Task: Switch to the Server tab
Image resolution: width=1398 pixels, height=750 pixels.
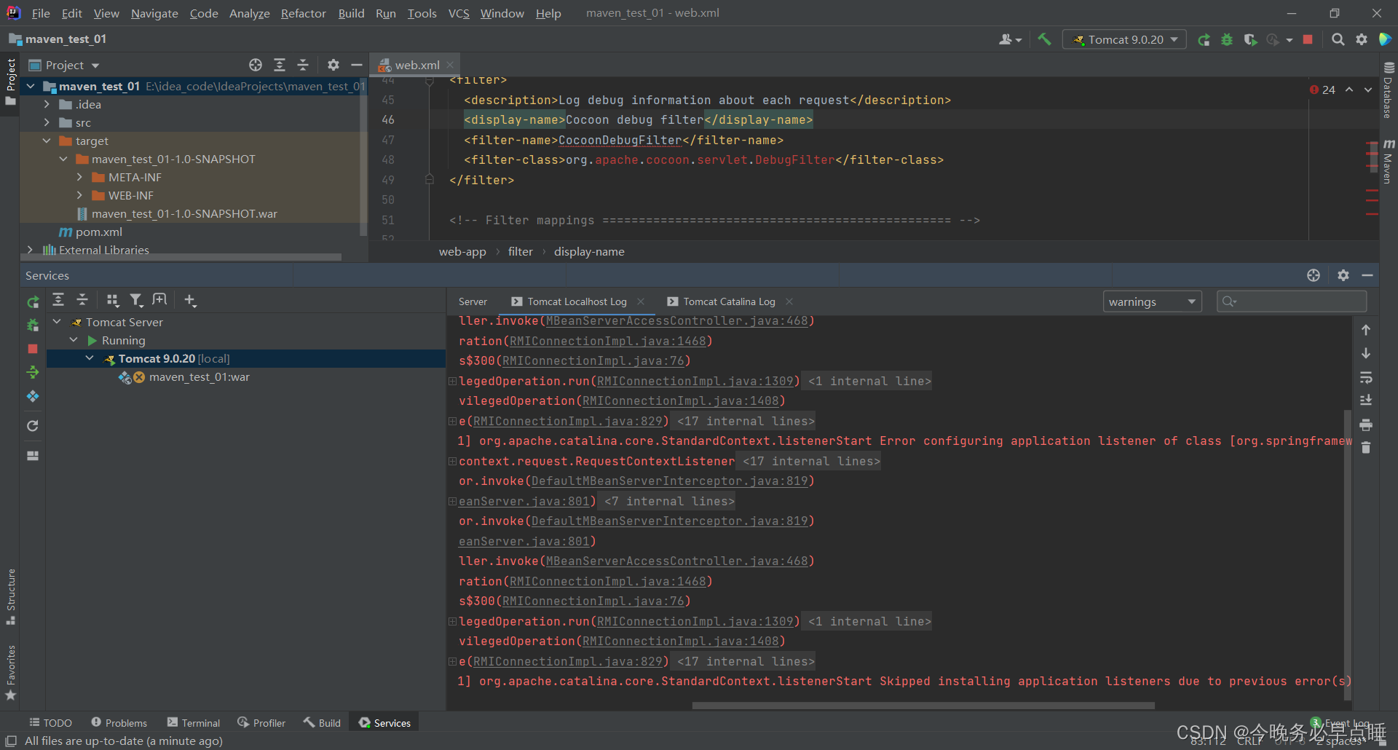Action: point(473,301)
